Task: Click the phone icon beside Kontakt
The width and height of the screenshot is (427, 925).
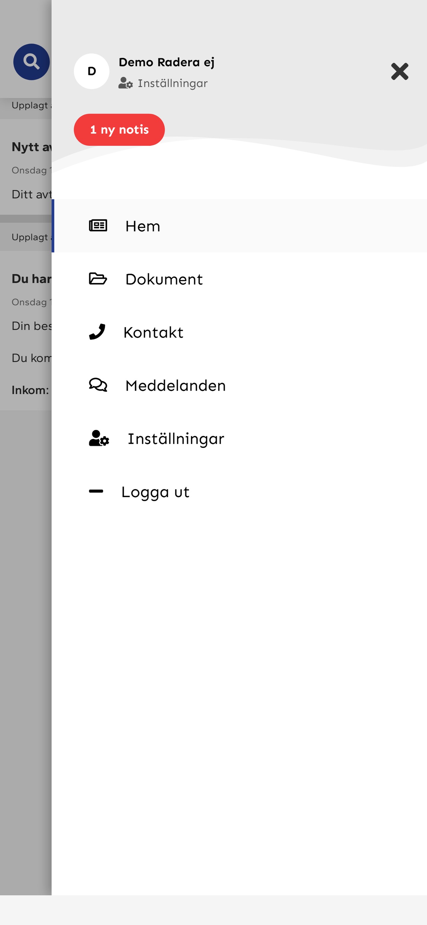Action: coord(97,332)
